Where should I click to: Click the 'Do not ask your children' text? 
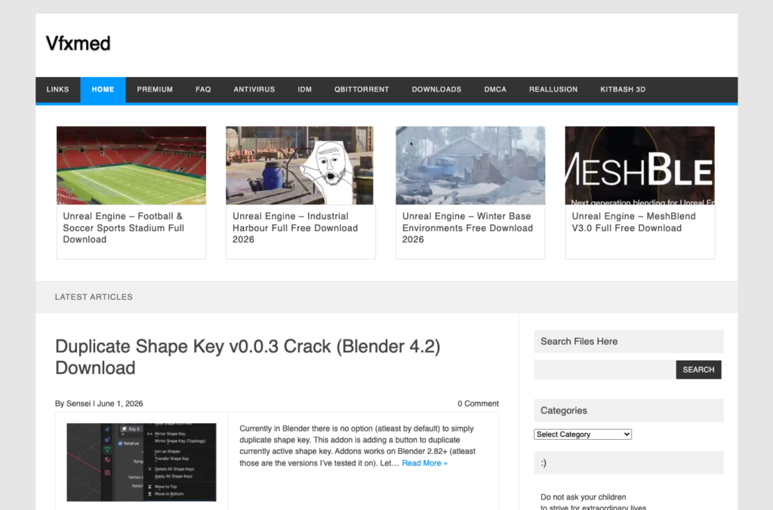(x=584, y=497)
